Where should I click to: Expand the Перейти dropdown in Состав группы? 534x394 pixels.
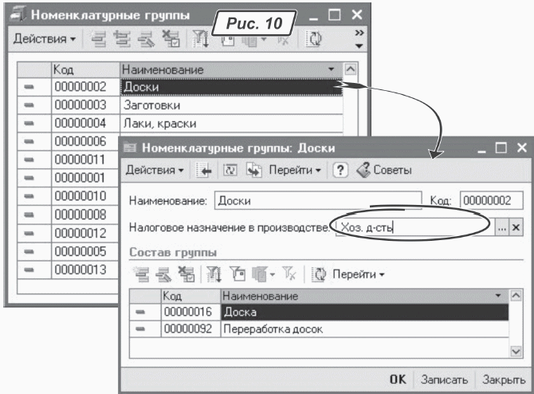click(x=357, y=274)
